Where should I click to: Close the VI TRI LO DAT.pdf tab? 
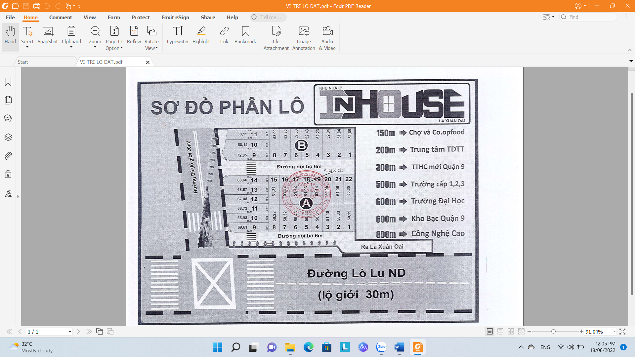tap(148, 62)
